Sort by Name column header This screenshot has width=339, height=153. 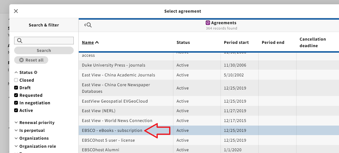pos(90,42)
